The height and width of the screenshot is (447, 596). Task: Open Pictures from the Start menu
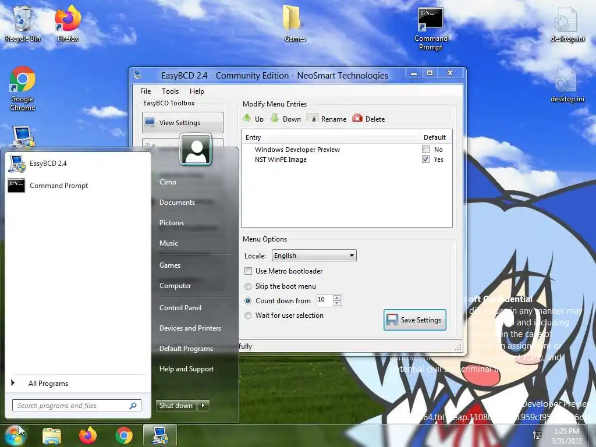172,223
